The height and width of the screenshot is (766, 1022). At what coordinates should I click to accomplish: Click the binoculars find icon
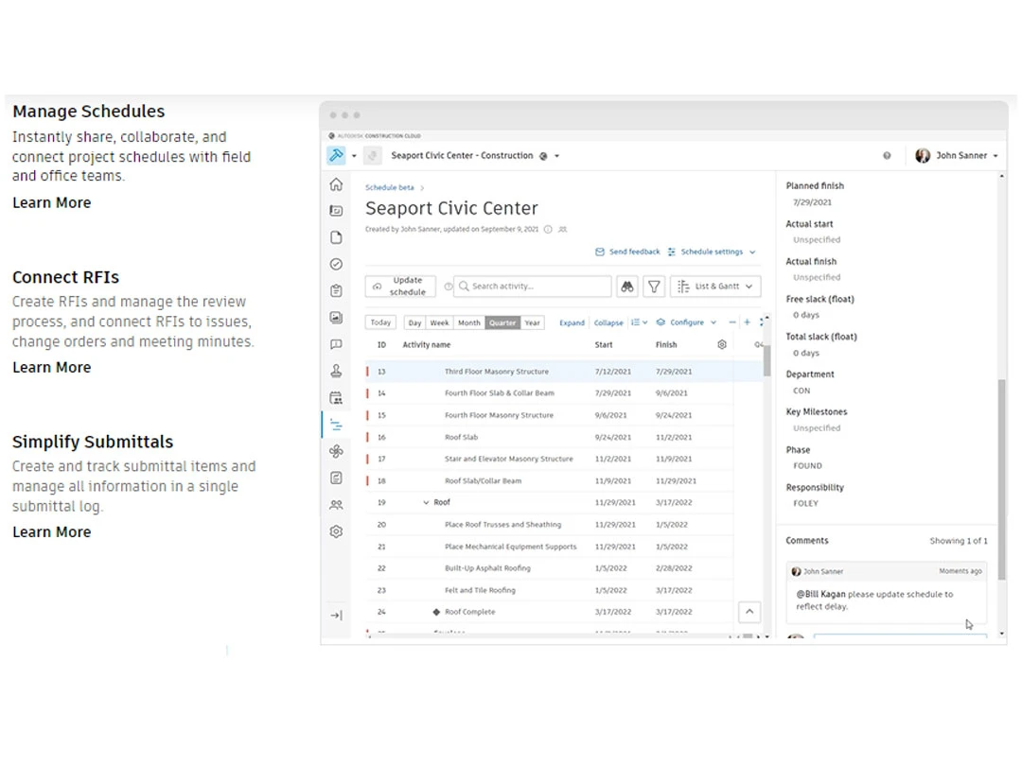point(627,286)
